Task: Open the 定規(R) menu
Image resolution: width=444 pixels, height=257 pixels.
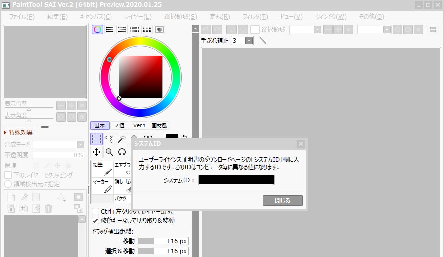Action: (220, 17)
